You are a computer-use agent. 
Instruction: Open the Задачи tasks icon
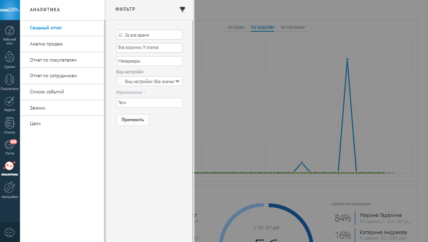pyautogui.click(x=10, y=104)
